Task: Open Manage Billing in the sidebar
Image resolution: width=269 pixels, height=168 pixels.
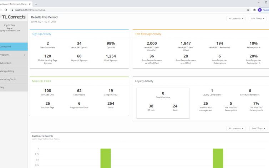Action: click(x=14, y=71)
